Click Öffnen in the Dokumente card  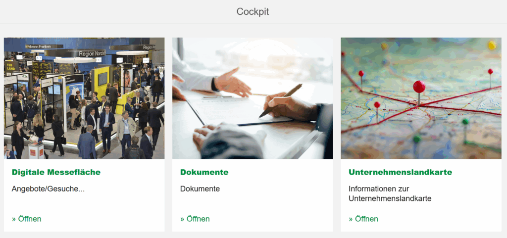(x=195, y=219)
